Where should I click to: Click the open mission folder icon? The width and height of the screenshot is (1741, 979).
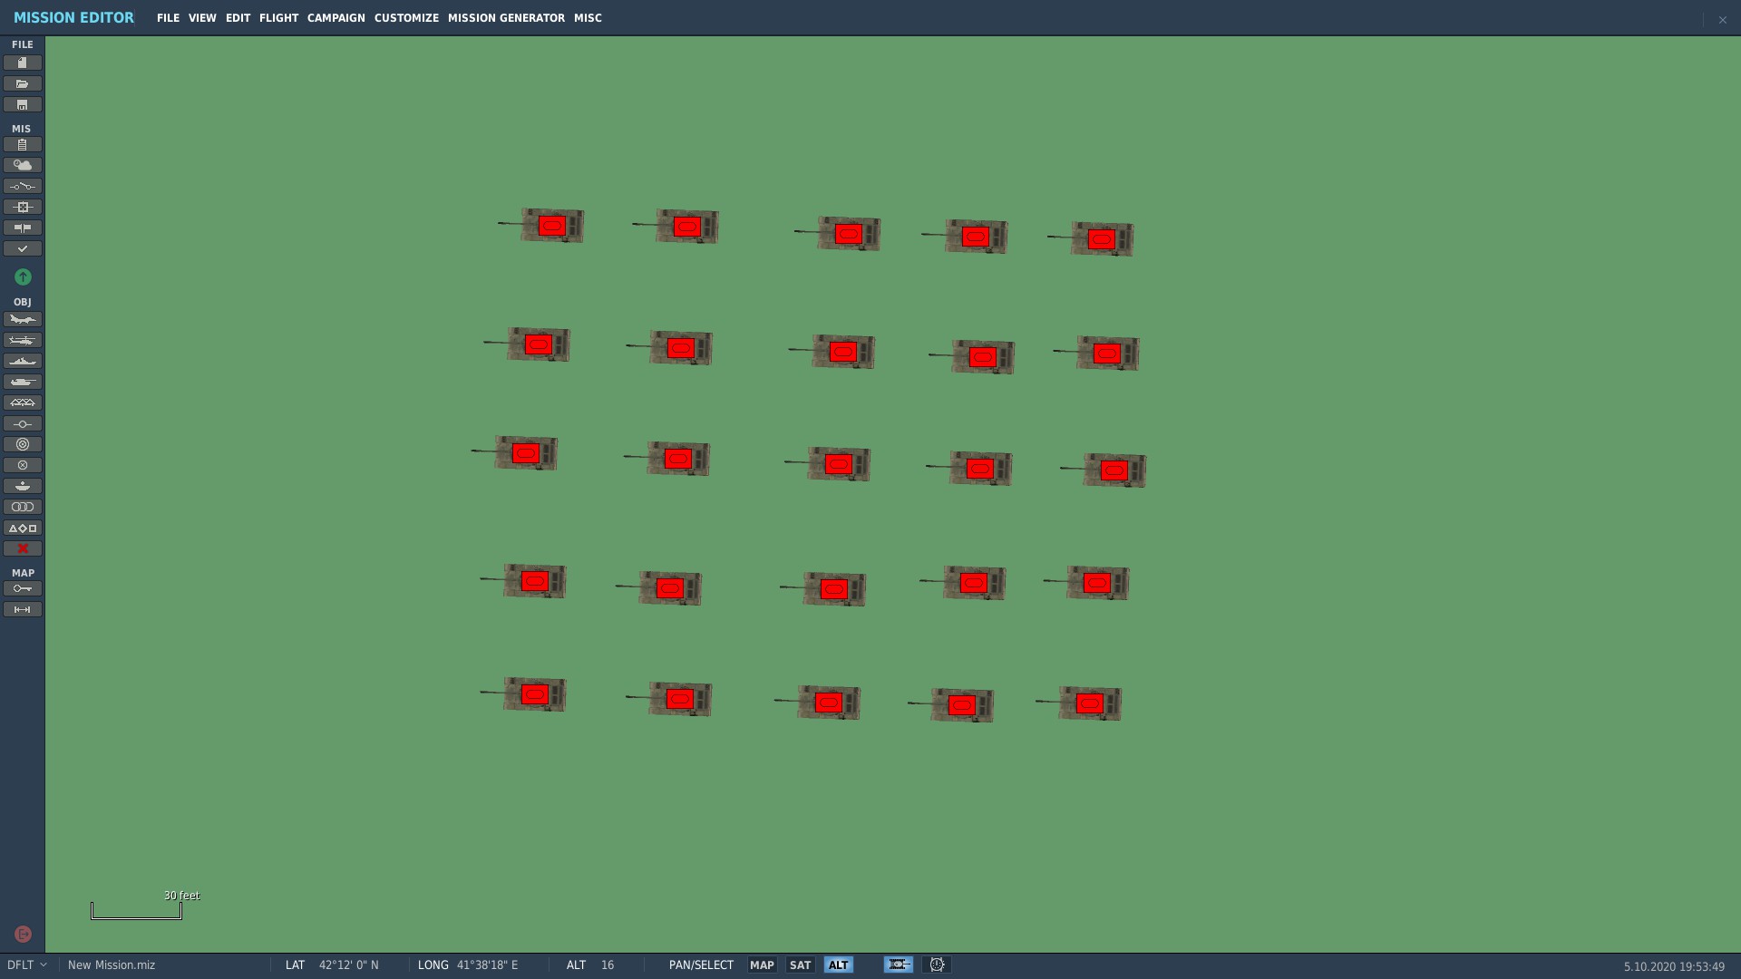(23, 83)
